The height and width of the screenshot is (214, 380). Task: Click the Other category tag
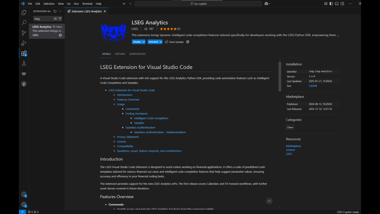(290, 127)
